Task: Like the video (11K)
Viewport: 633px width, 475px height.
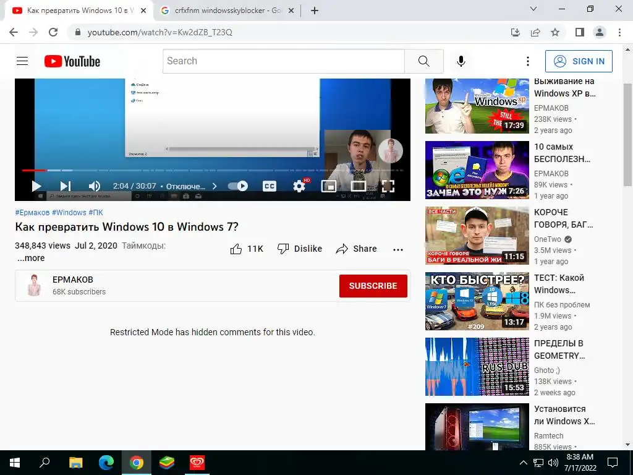Action: point(247,249)
